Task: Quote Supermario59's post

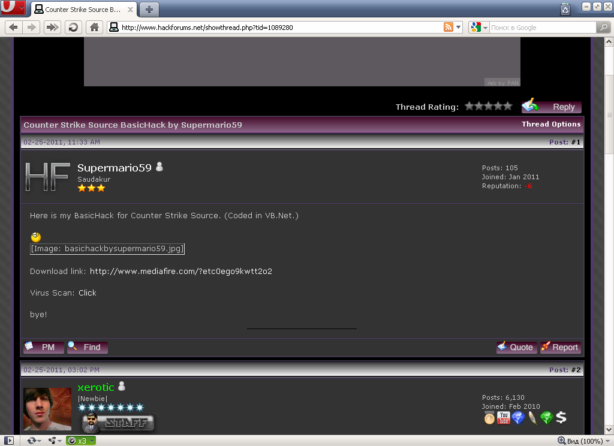Action: (516, 347)
